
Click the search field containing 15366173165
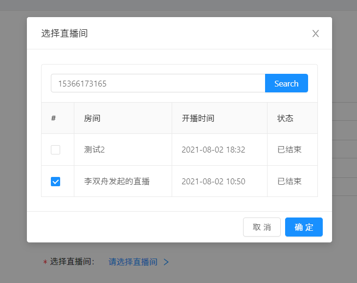[158, 83]
